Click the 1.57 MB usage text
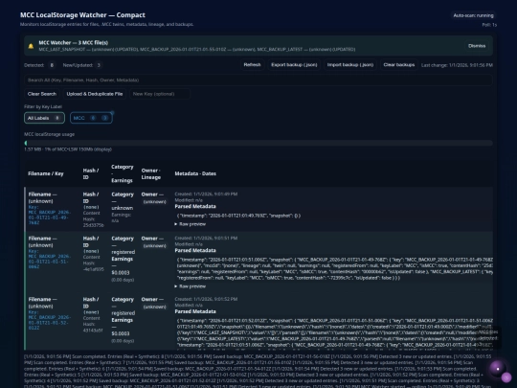This screenshot has width=517, height=388. (68, 149)
